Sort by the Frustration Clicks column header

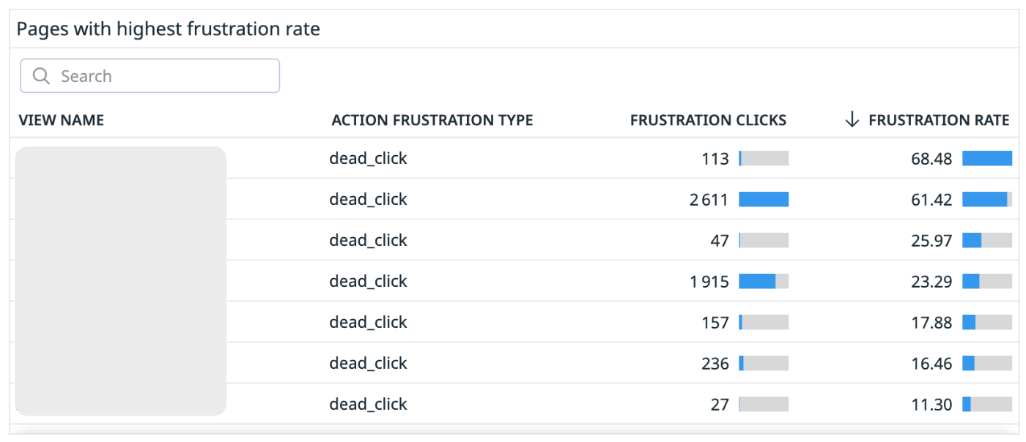pyautogui.click(x=708, y=120)
